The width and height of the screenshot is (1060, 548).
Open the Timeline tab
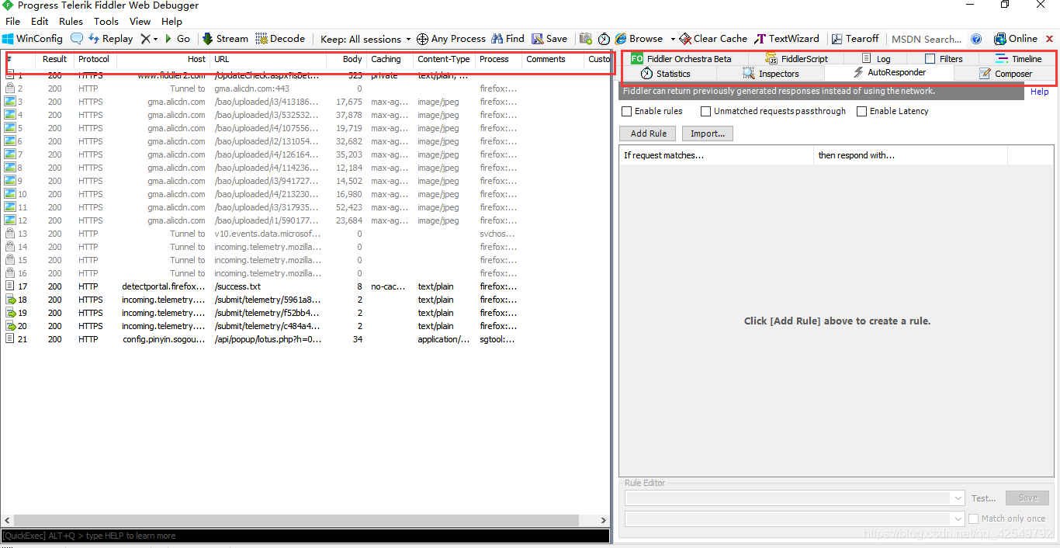pos(1018,59)
